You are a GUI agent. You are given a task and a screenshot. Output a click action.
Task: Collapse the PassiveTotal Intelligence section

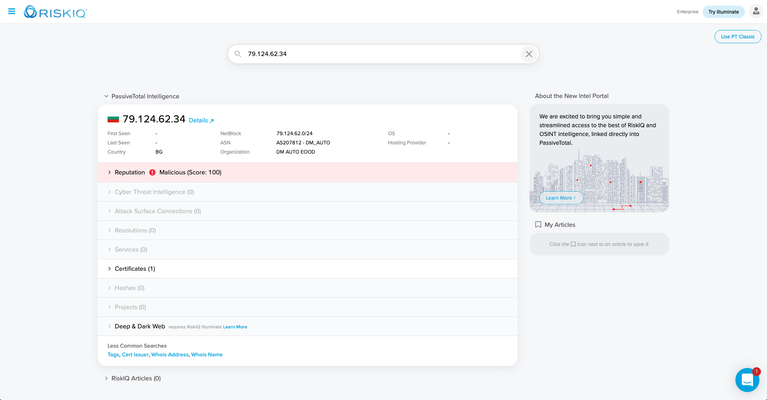pyautogui.click(x=106, y=96)
